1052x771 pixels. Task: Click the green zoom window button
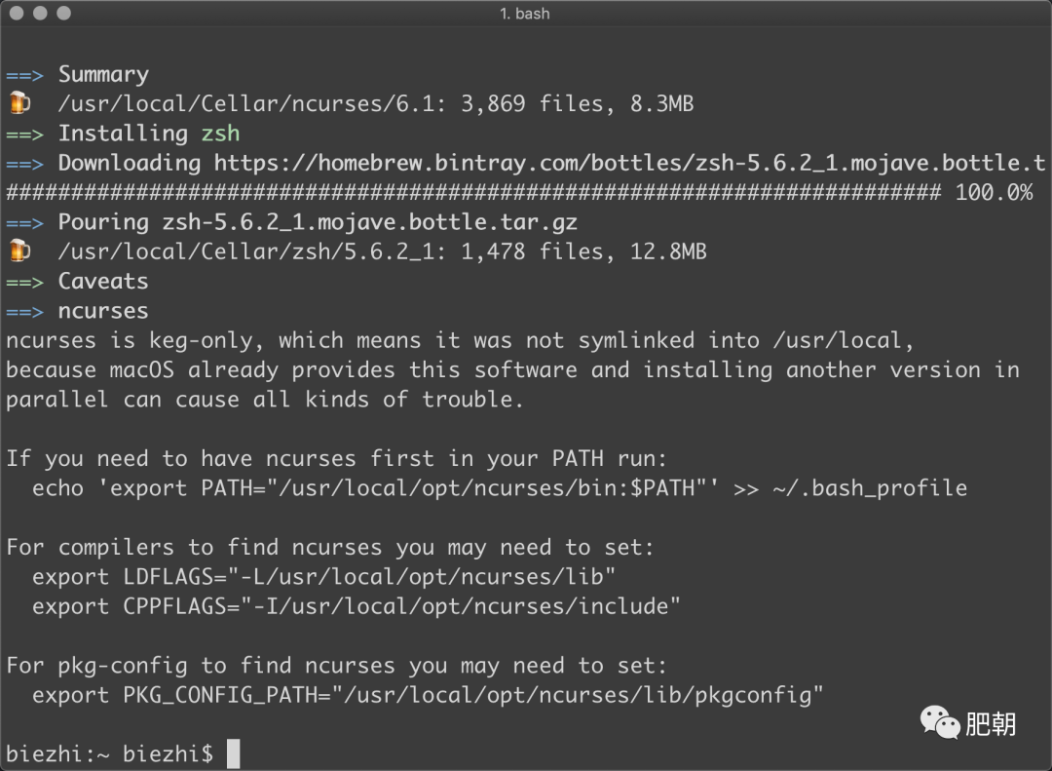tap(63, 13)
